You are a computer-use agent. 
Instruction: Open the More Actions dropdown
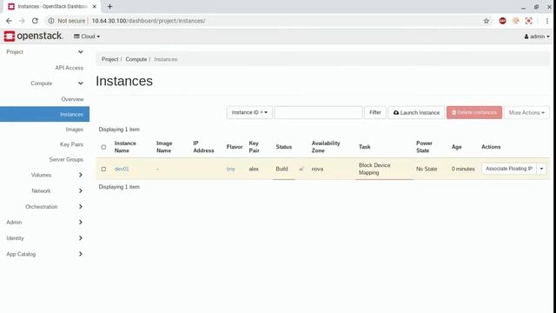click(x=526, y=112)
